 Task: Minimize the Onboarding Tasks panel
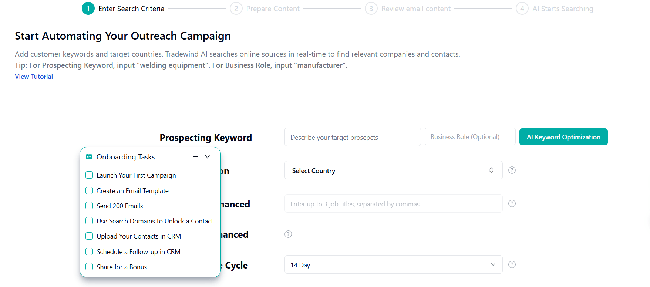196,157
